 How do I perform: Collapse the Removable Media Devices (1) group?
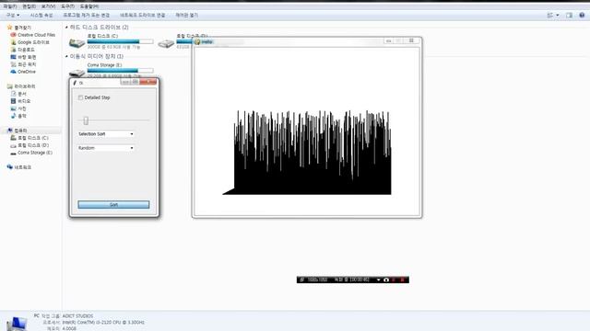click(x=66, y=56)
